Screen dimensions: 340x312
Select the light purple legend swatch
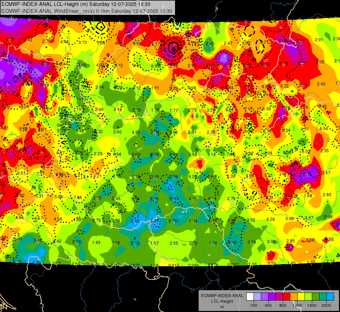265,296
